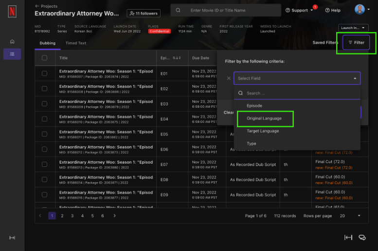Select the list view sidebar icon
This screenshot has width=378, height=251.
click(x=12, y=54)
